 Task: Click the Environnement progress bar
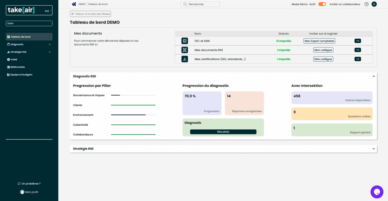[x=133, y=115]
